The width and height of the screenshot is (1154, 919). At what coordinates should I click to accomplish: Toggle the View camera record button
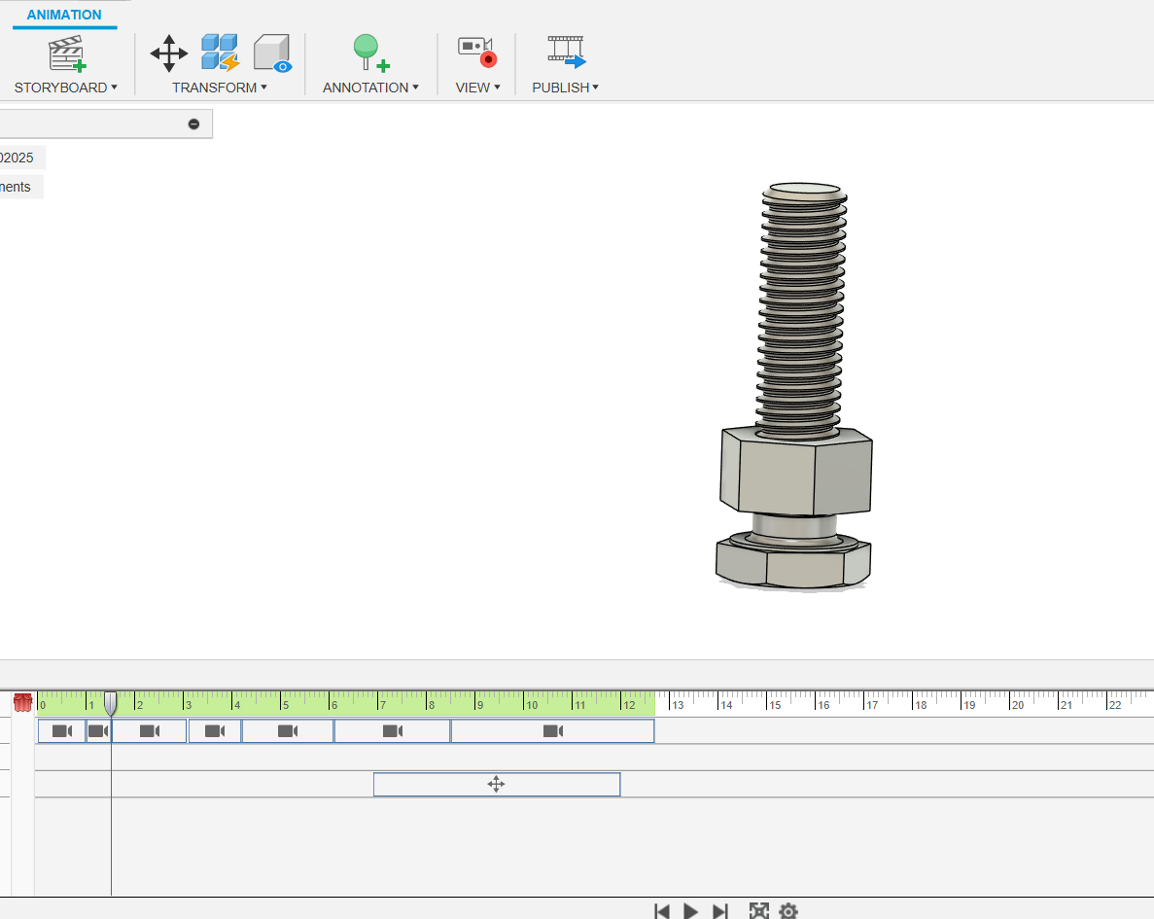476,53
